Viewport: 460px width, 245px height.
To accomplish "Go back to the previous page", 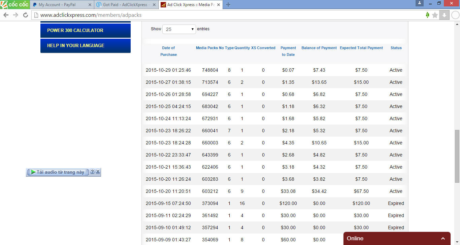I will (x=6, y=15).
